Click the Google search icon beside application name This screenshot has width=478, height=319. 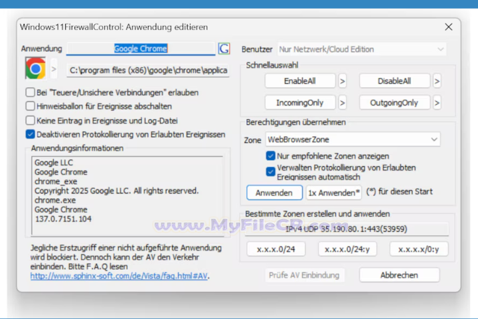224,49
